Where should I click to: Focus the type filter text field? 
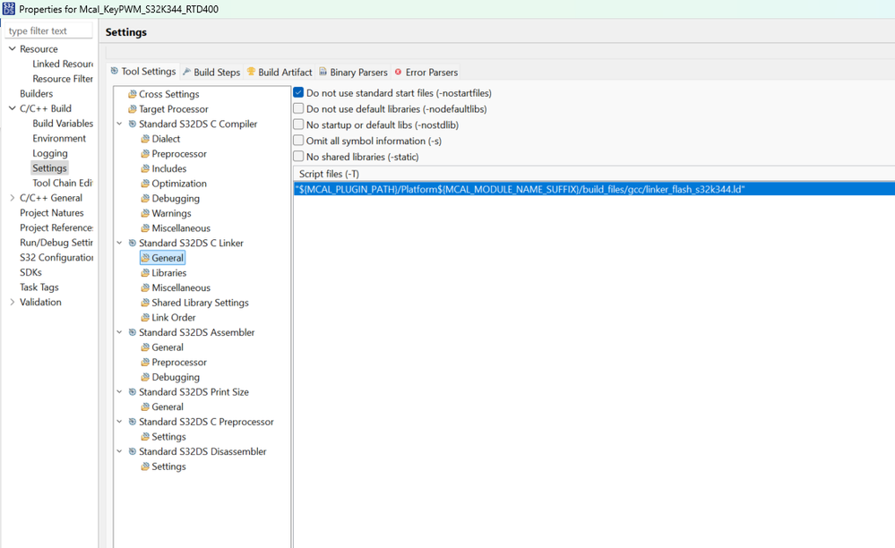[x=49, y=30]
